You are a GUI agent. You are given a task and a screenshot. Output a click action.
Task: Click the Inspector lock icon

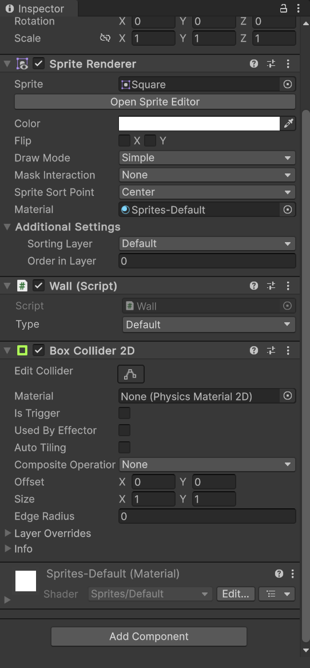pos(283,8)
